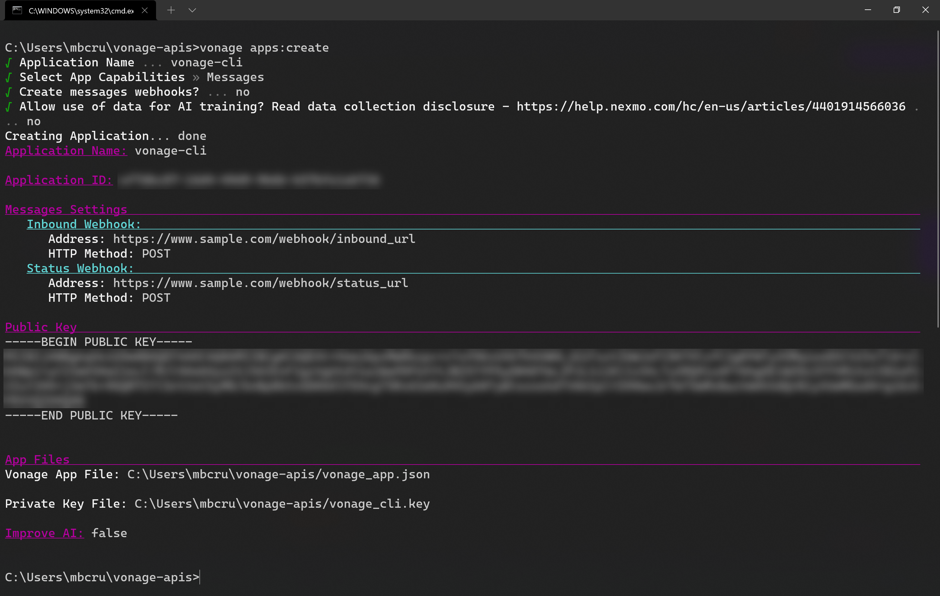The height and width of the screenshot is (596, 940).
Task: Click the status_url webhook address
Action: click(x=261, y=283)
